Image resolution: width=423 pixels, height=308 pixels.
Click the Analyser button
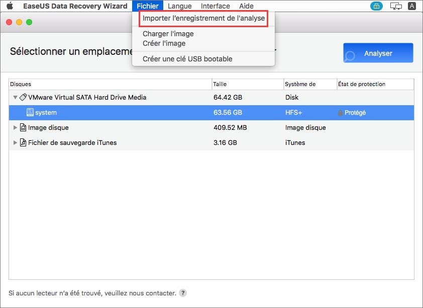(377, 53)
